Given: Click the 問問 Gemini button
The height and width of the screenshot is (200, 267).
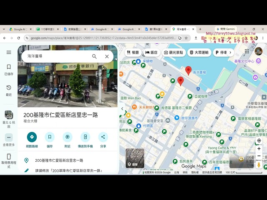Looking at the screenshot, I should [x=226, y=29].
